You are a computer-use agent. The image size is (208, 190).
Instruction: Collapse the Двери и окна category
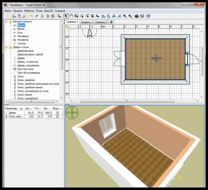coord(6,47)
